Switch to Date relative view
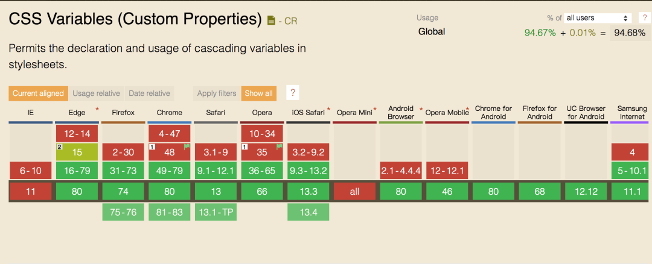Screen dimensions: 652x264 149,93
